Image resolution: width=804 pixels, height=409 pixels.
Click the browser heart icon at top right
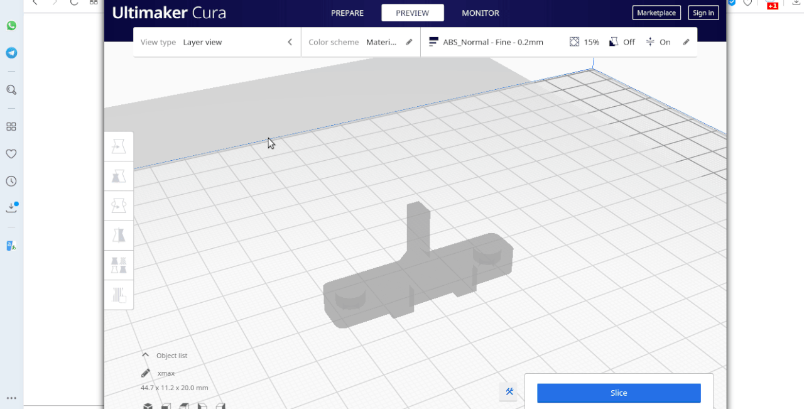(747, 3)
